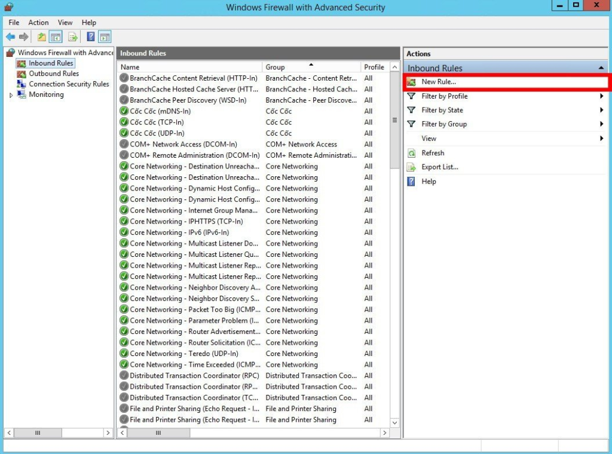
Task: Click the tree pane horizontal scrollbar thumb
Action: click(x=38, y=432)
